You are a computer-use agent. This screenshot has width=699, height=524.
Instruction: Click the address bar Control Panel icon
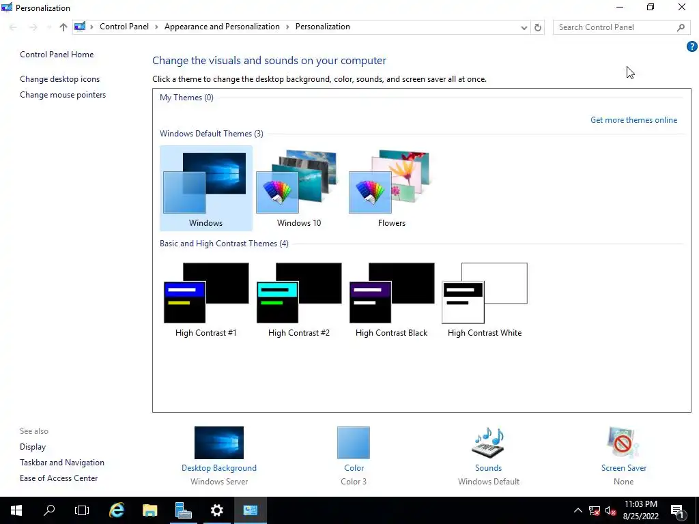click(x=80, y=27)
